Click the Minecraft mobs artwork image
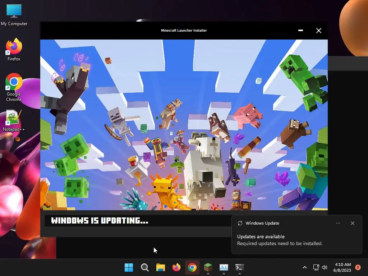This screenshot has width=368, height=276. [x=184, y=125]
